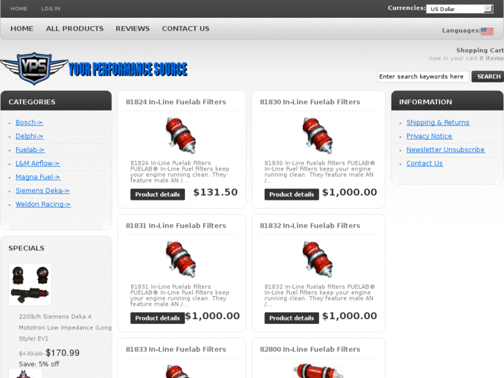
Task: Open Shipping & Returns information link
Action: (437, 123)
